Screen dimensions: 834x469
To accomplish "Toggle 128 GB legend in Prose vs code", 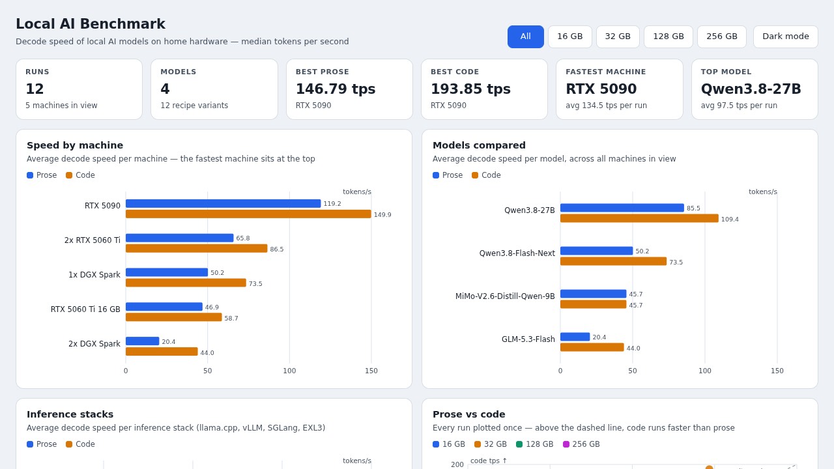I will pos(534,444).
